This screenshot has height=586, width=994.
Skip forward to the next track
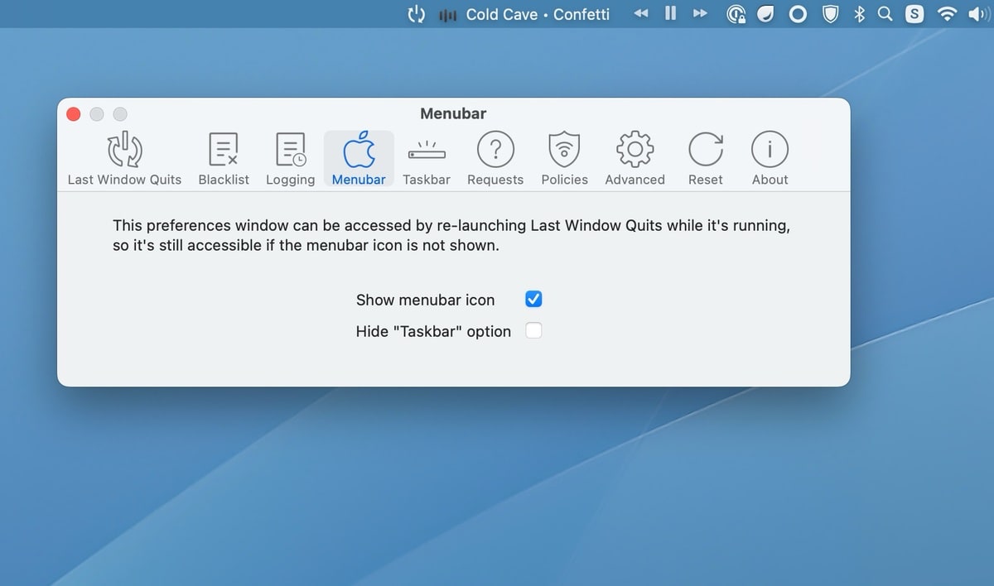pos(700,13)
